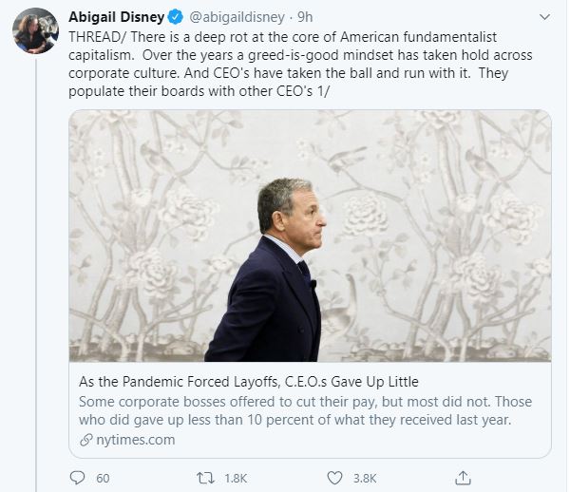Open the article photo thumbnail
This screenshot has width=570, height=492.
(310, 236)
